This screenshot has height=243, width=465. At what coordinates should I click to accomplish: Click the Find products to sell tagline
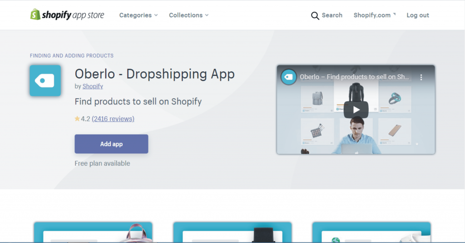click(138, 101)
